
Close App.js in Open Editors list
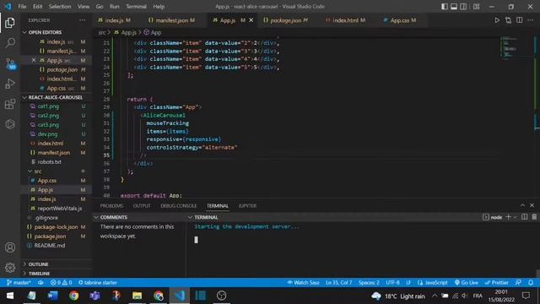[34, 60]
